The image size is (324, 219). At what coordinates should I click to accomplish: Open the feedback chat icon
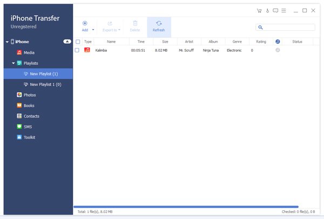(x=275, y=10)
